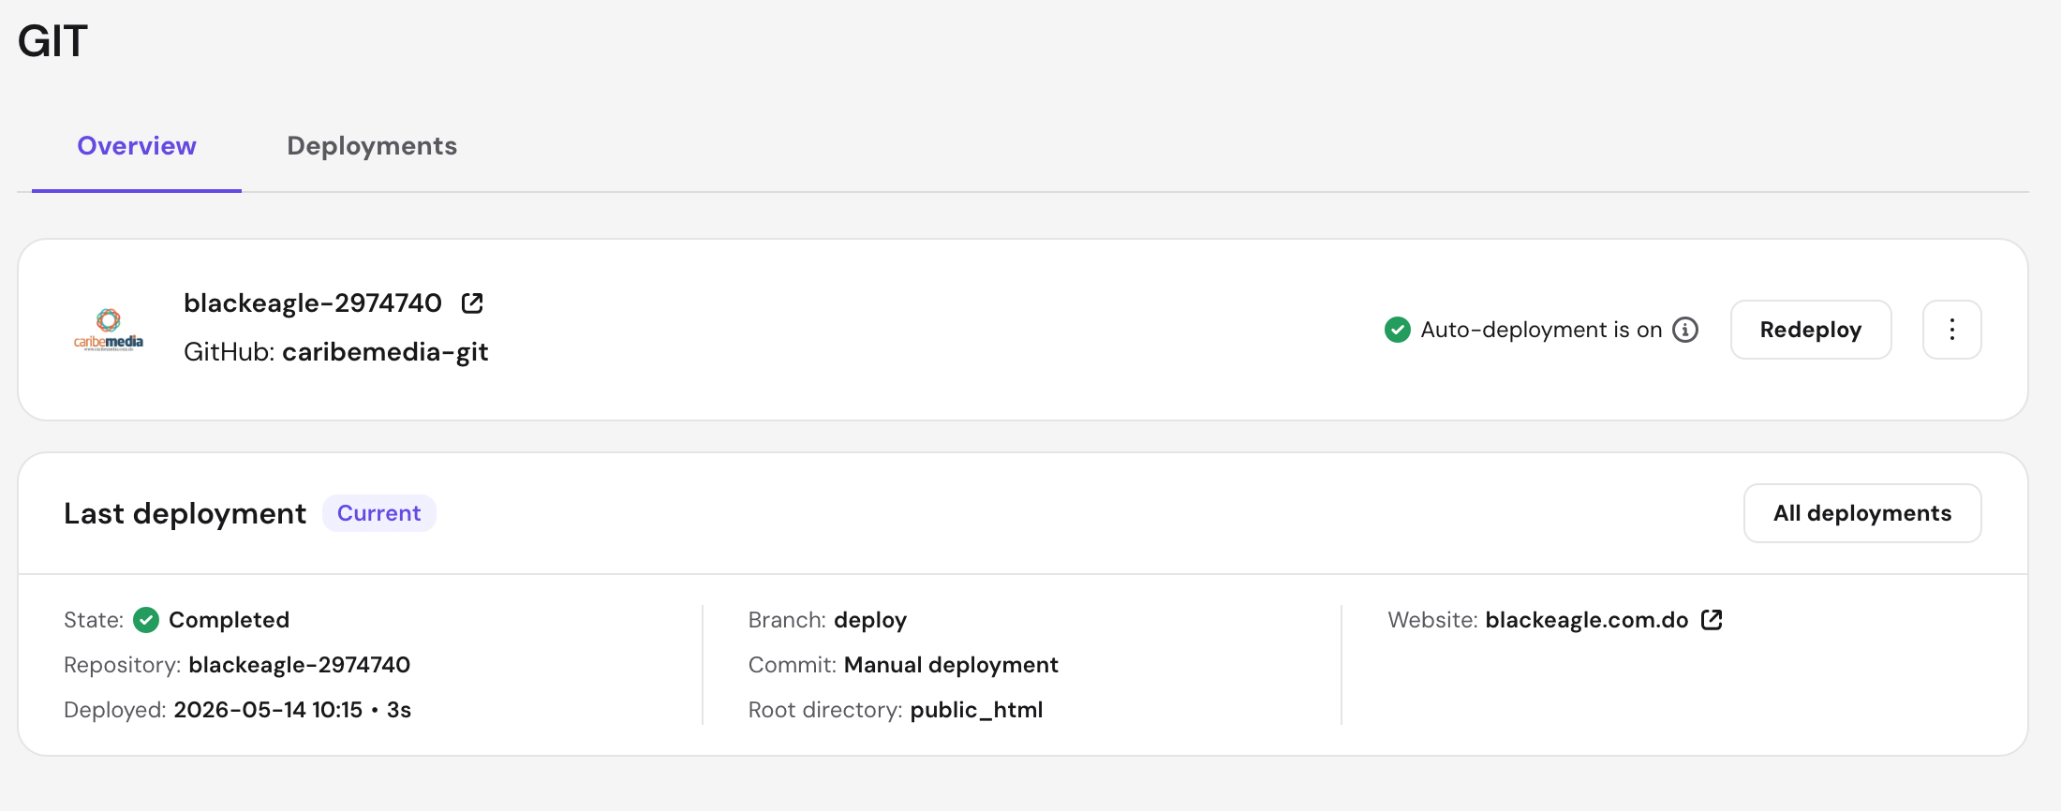2061x811 pixels.
Task: Click the Auto-deployment info icon
Action: click(1685, 330)
